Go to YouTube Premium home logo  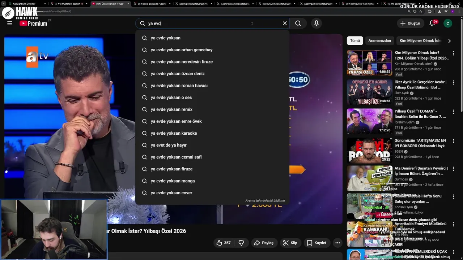click(33, 23)
